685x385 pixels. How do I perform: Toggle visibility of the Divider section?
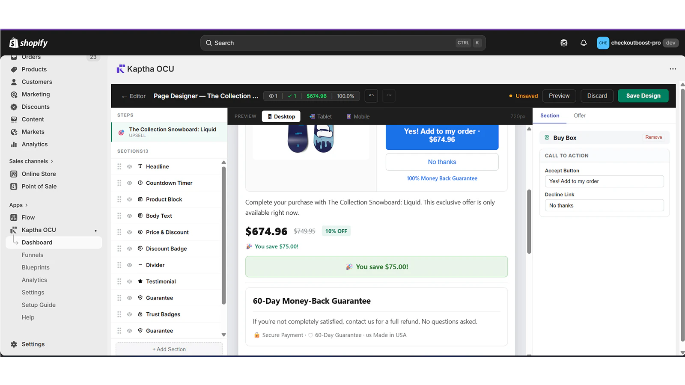(x=129, y=265)
